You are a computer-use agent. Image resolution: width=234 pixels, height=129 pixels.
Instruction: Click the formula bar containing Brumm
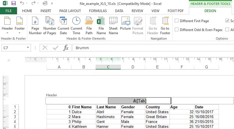pos(153,48)
